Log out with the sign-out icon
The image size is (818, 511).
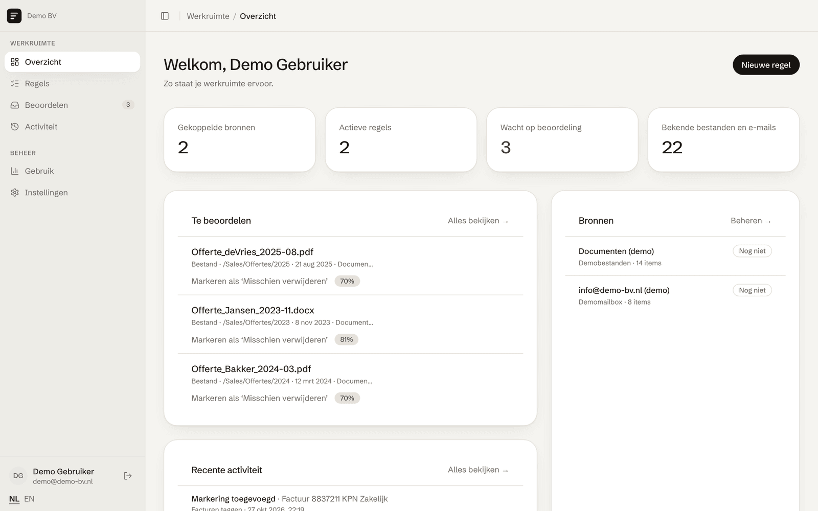[128, 476]
